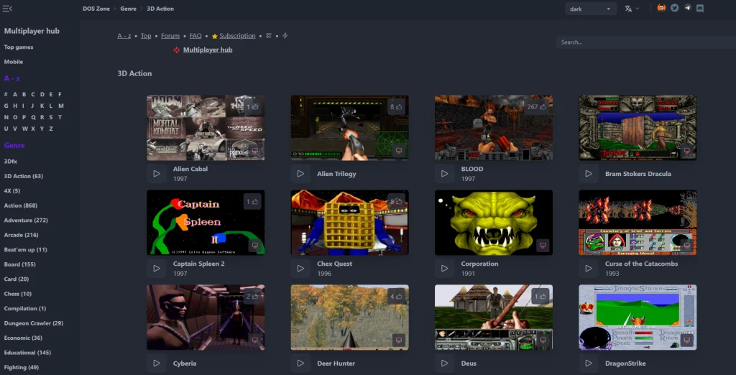This screenshot has width=736, height=375.
Task: Like Alien Trilogy via its thumbs-up badge
Action: click(x=396, y=106)
